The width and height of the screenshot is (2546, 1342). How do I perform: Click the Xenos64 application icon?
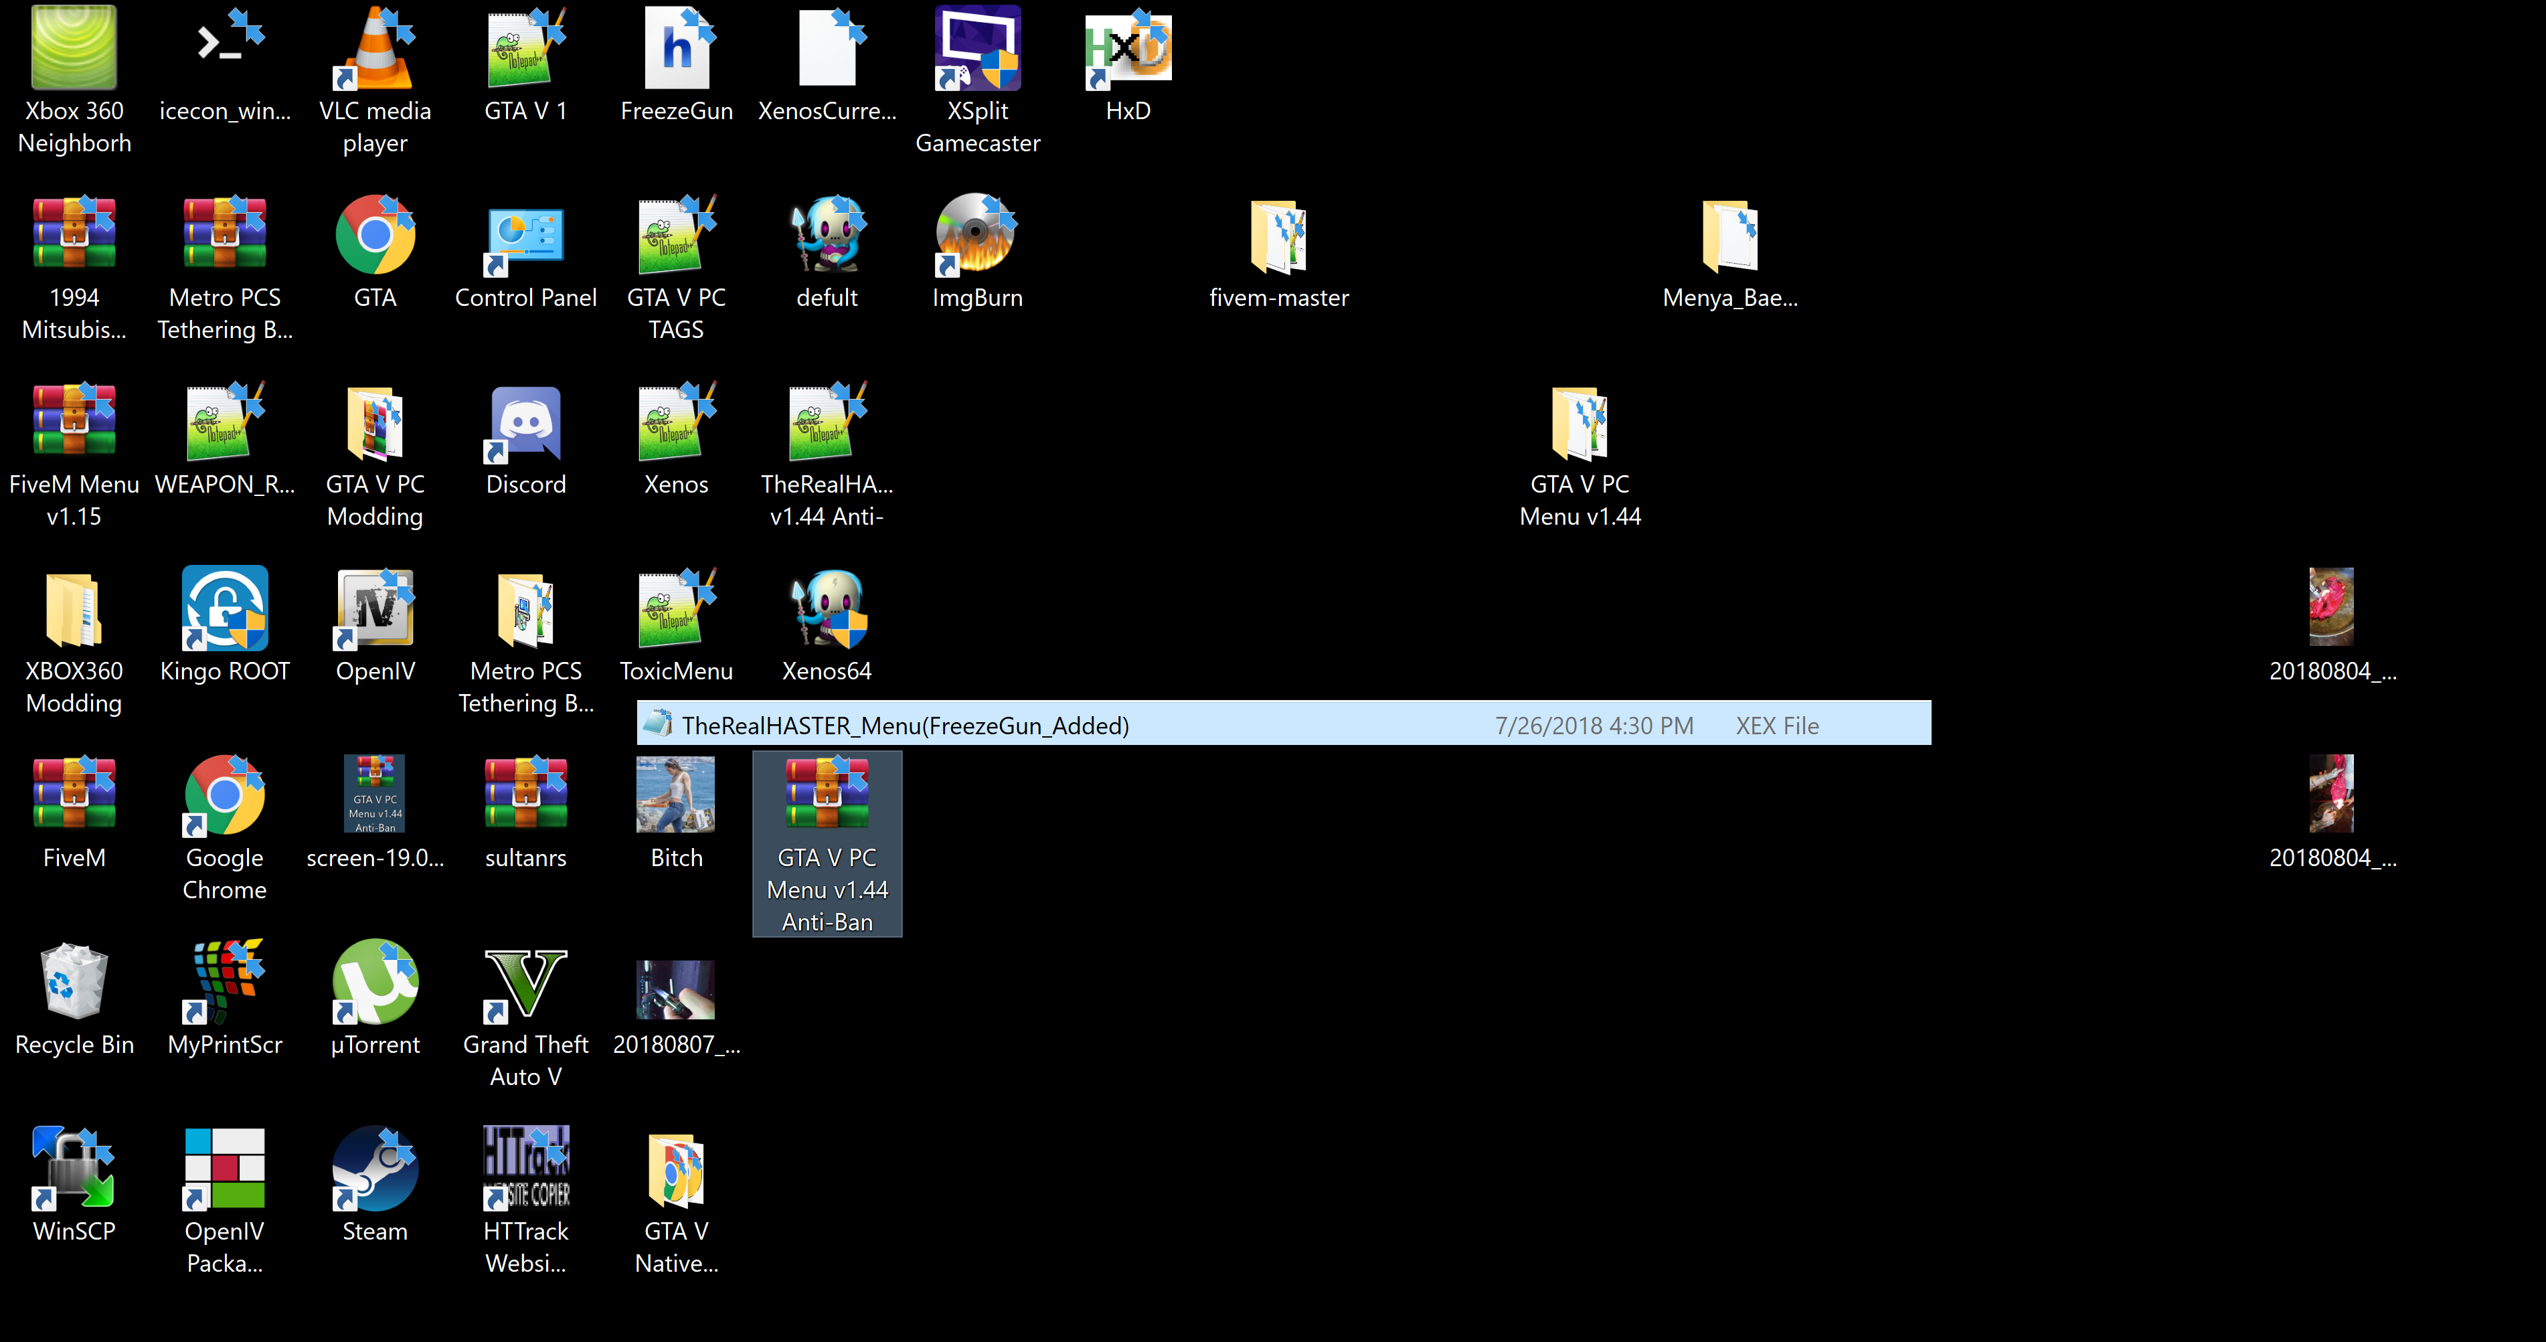(x=827, y=610)
